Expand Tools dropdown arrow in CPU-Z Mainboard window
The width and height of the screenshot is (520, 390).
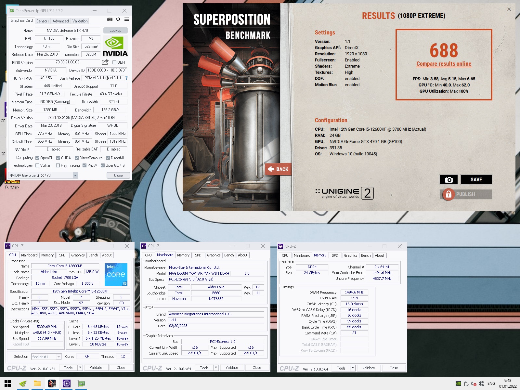(x=216, y=368)
